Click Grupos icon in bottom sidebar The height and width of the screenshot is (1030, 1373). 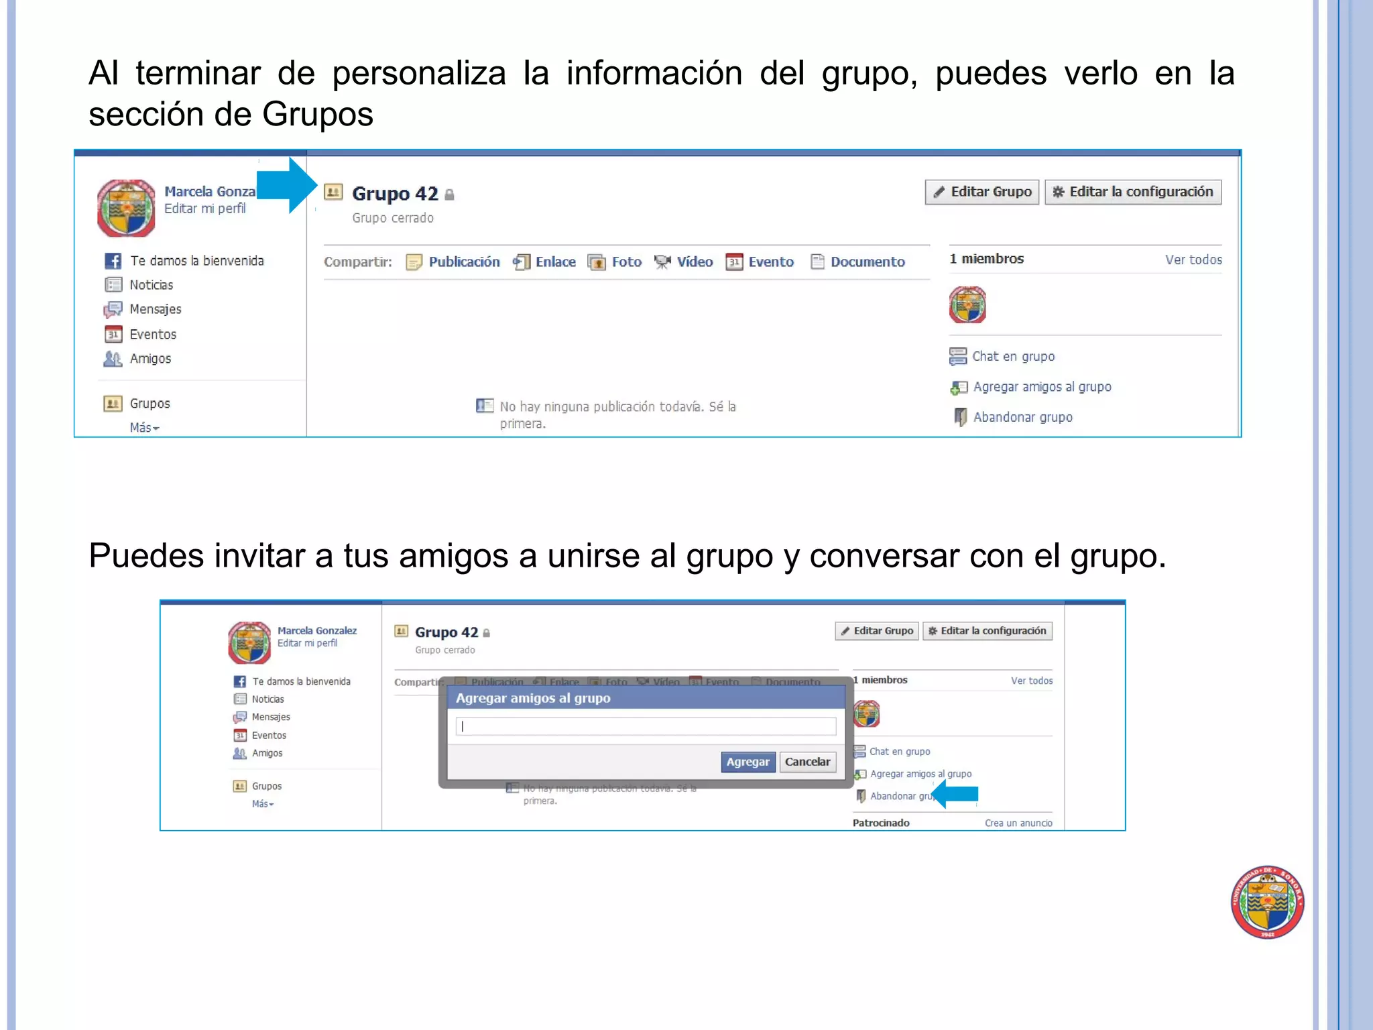point(240,786)
